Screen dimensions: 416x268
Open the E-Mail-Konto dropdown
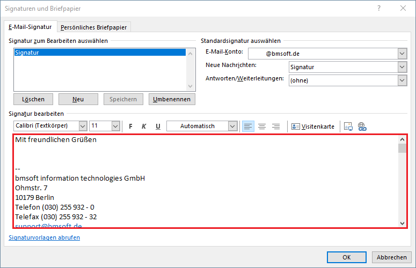click(x=402, y=53)
